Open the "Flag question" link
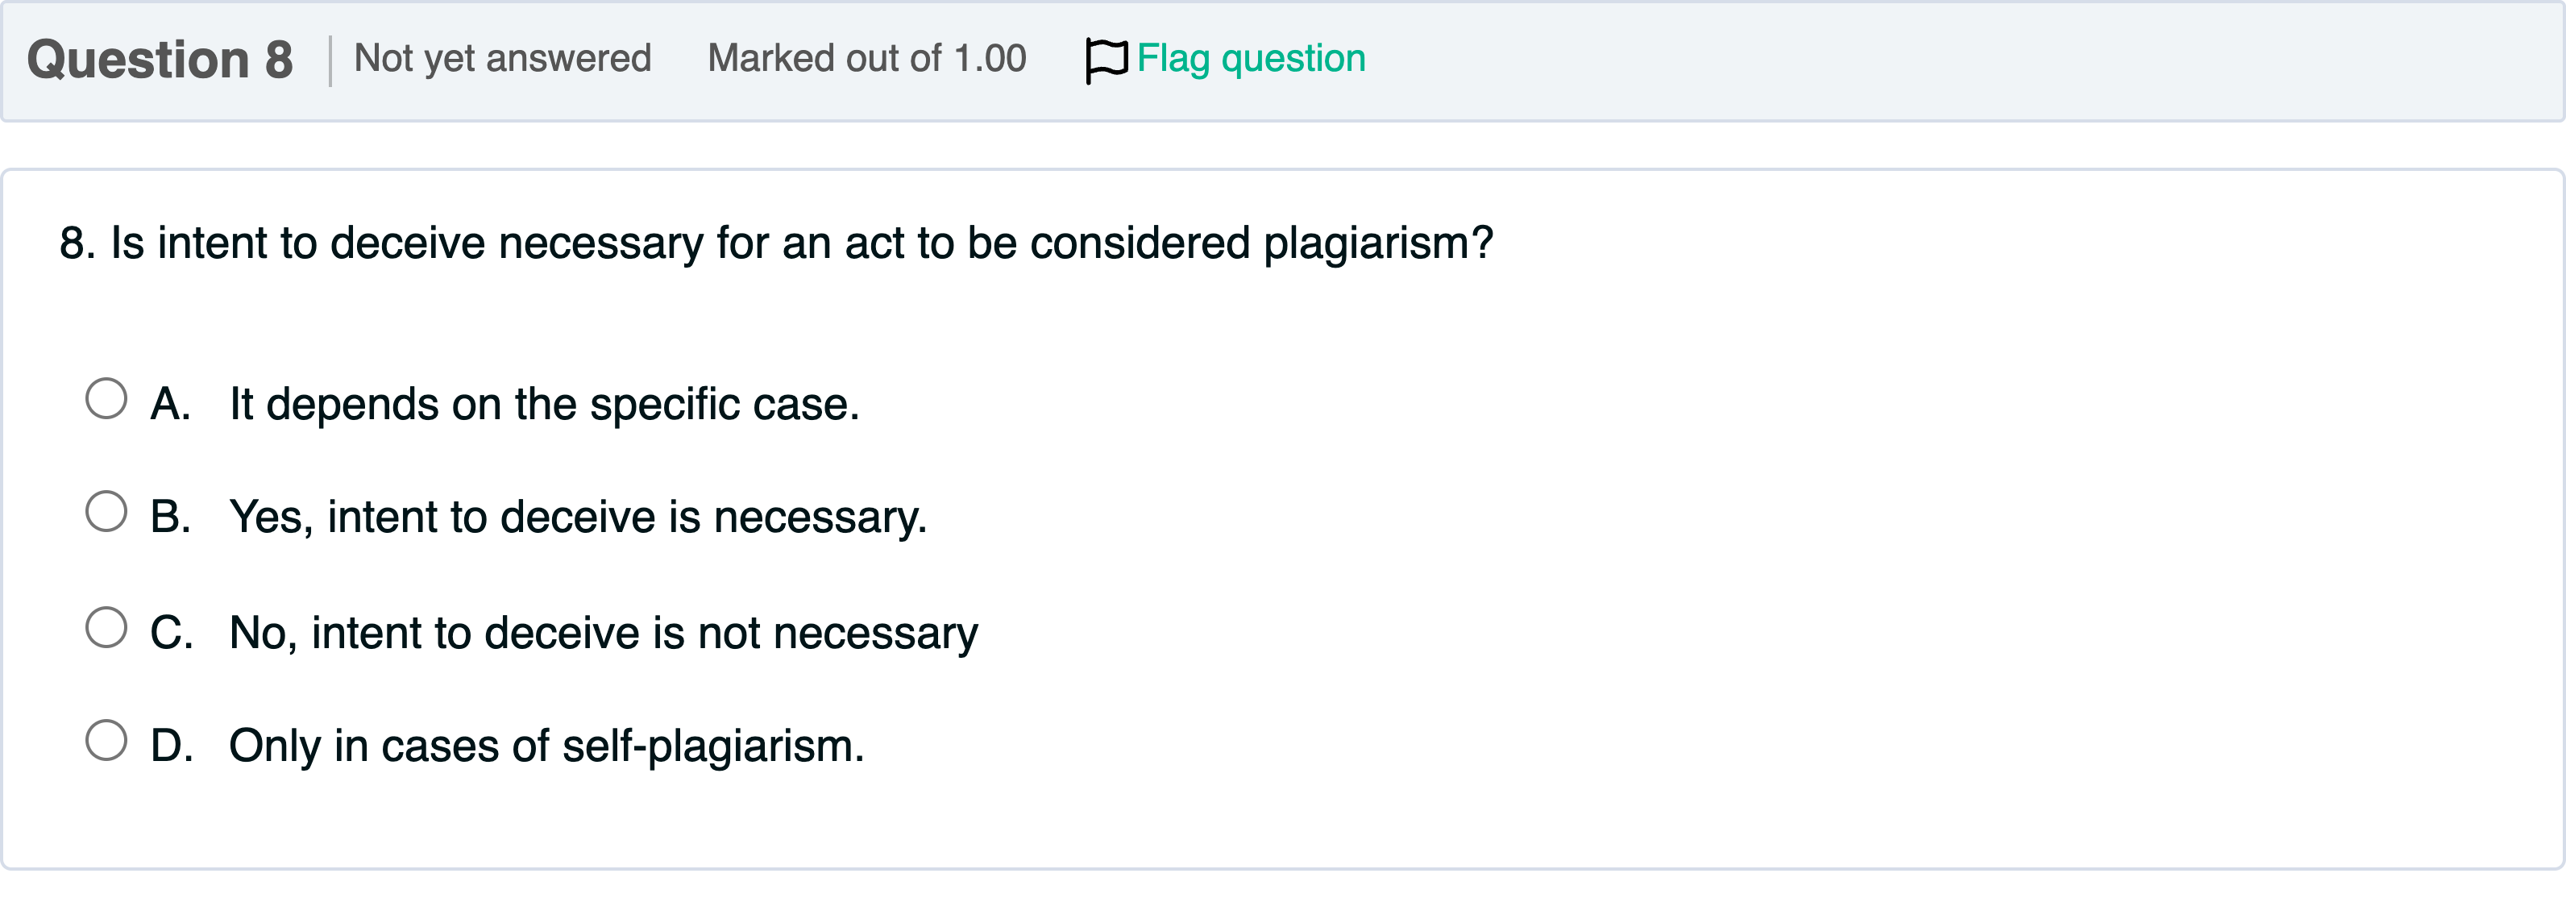 pos(1250,59)
